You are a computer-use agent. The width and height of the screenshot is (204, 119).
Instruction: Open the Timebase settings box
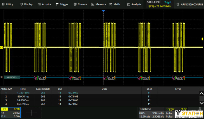(151, 113)
